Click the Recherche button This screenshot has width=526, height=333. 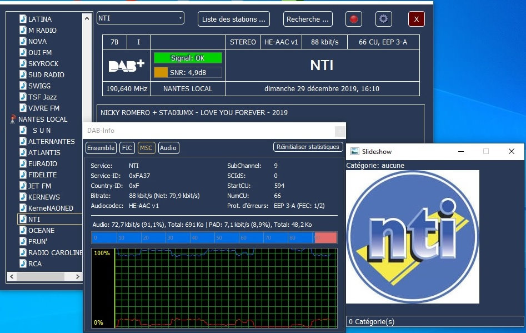point(308,19)
